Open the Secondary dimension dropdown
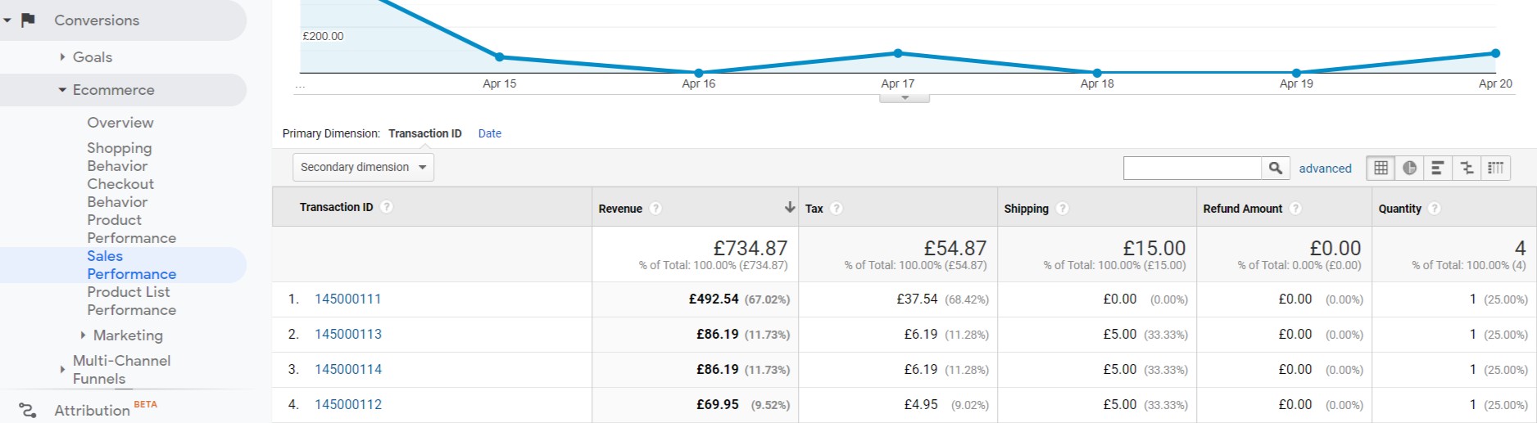The image size is (1537, 423). (363, 167)
